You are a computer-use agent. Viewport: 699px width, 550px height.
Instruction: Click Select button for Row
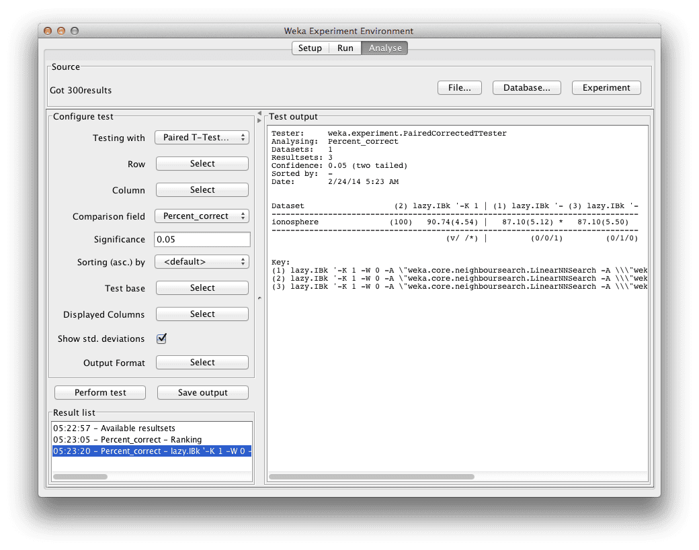(202, 163)
